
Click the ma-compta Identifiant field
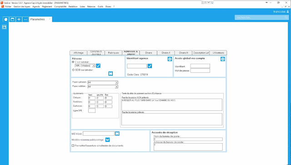(x=200, y=66)
